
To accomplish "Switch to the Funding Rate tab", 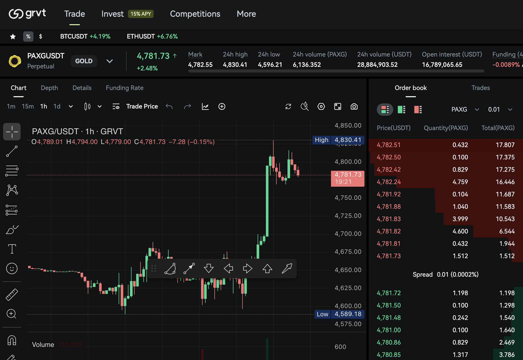I will click(125, 88).
